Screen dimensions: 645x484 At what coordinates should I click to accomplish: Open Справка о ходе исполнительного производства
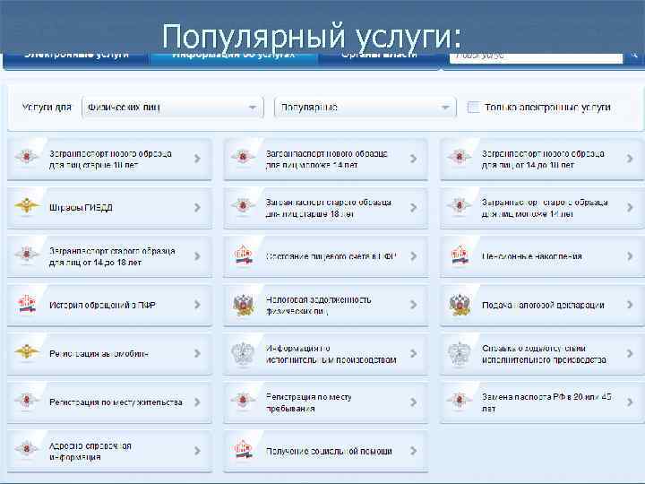(542, 353)
